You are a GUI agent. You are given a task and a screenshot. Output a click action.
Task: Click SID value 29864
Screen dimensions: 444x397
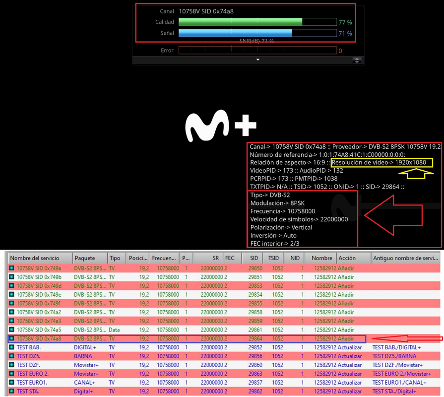tap(255, 338)
